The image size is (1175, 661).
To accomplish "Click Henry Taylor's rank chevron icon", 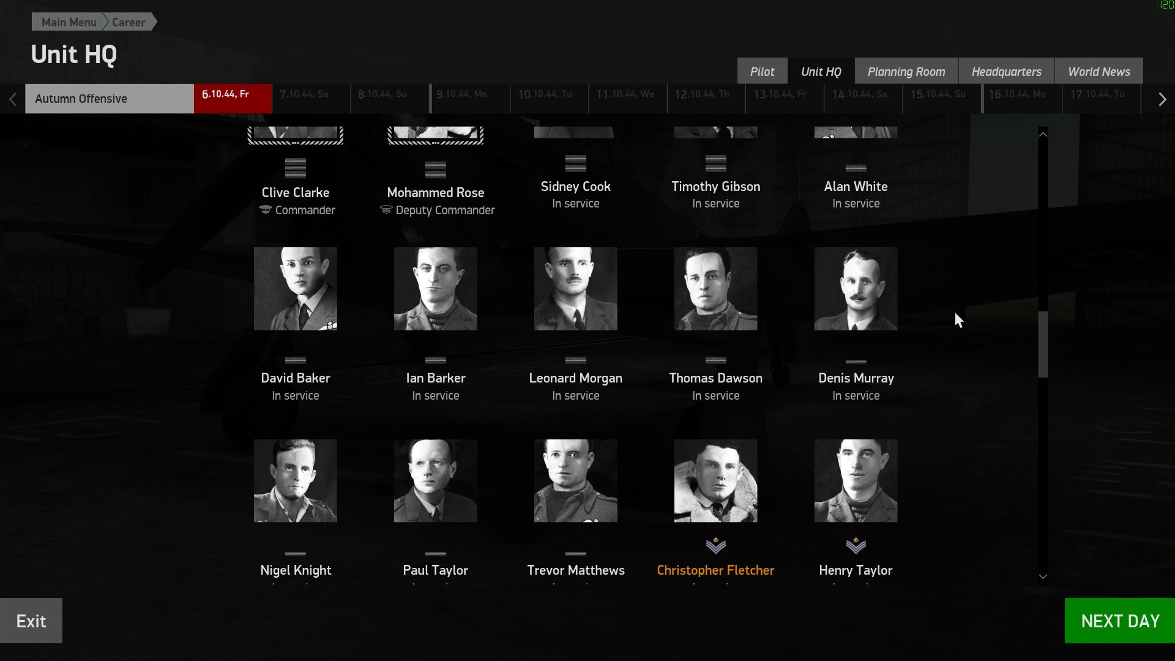I will (856, 545).
